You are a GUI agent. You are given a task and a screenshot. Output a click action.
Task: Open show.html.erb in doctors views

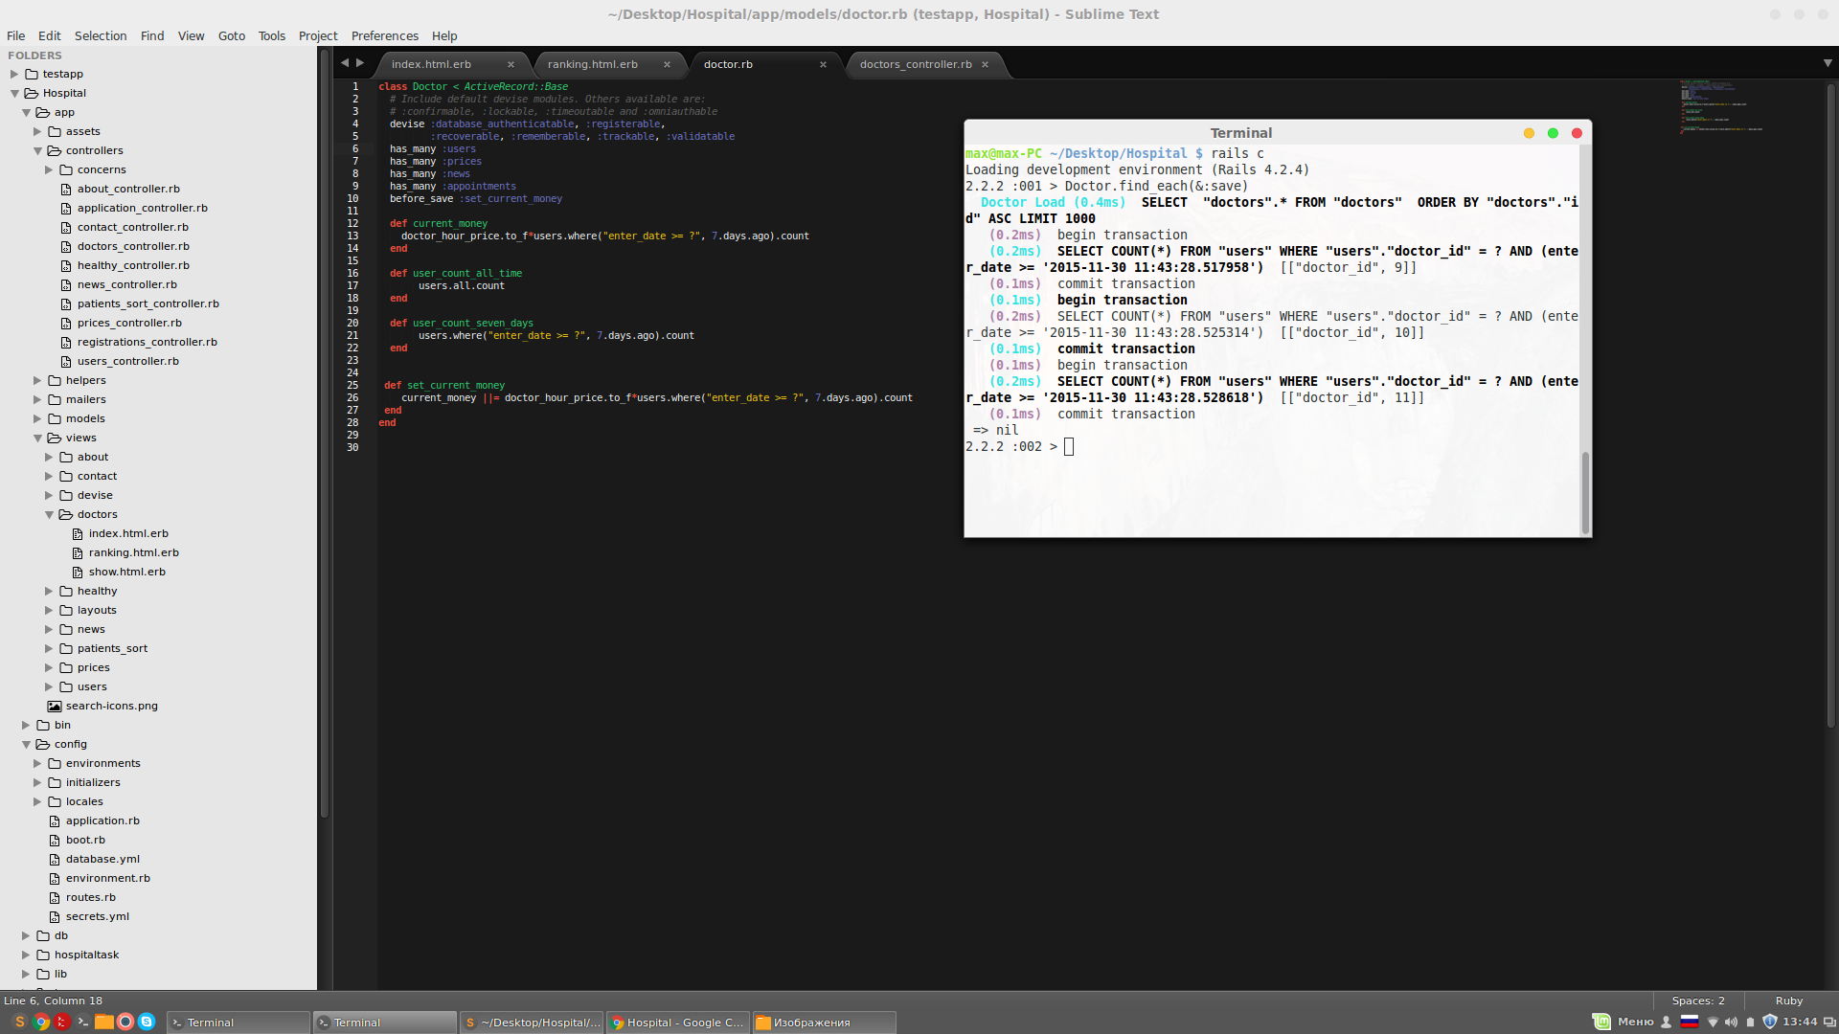126,572
